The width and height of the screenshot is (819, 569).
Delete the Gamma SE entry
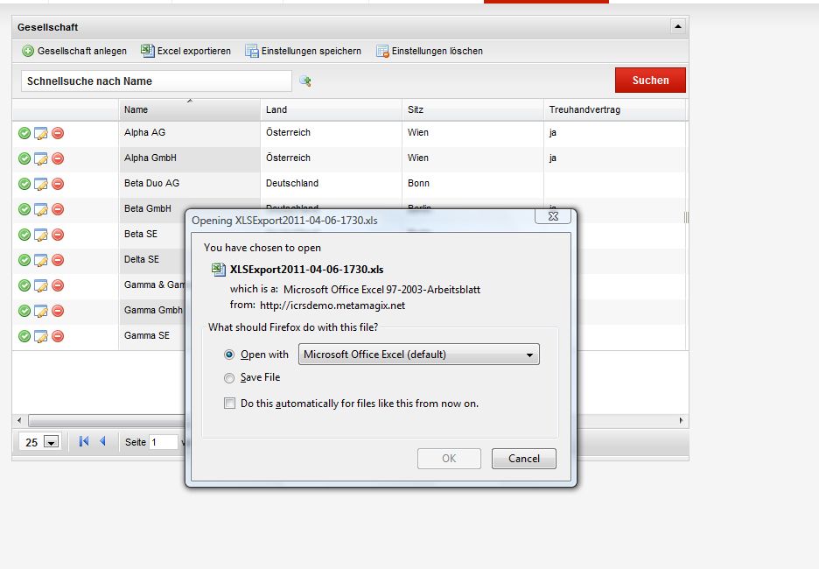pos(58,336)
